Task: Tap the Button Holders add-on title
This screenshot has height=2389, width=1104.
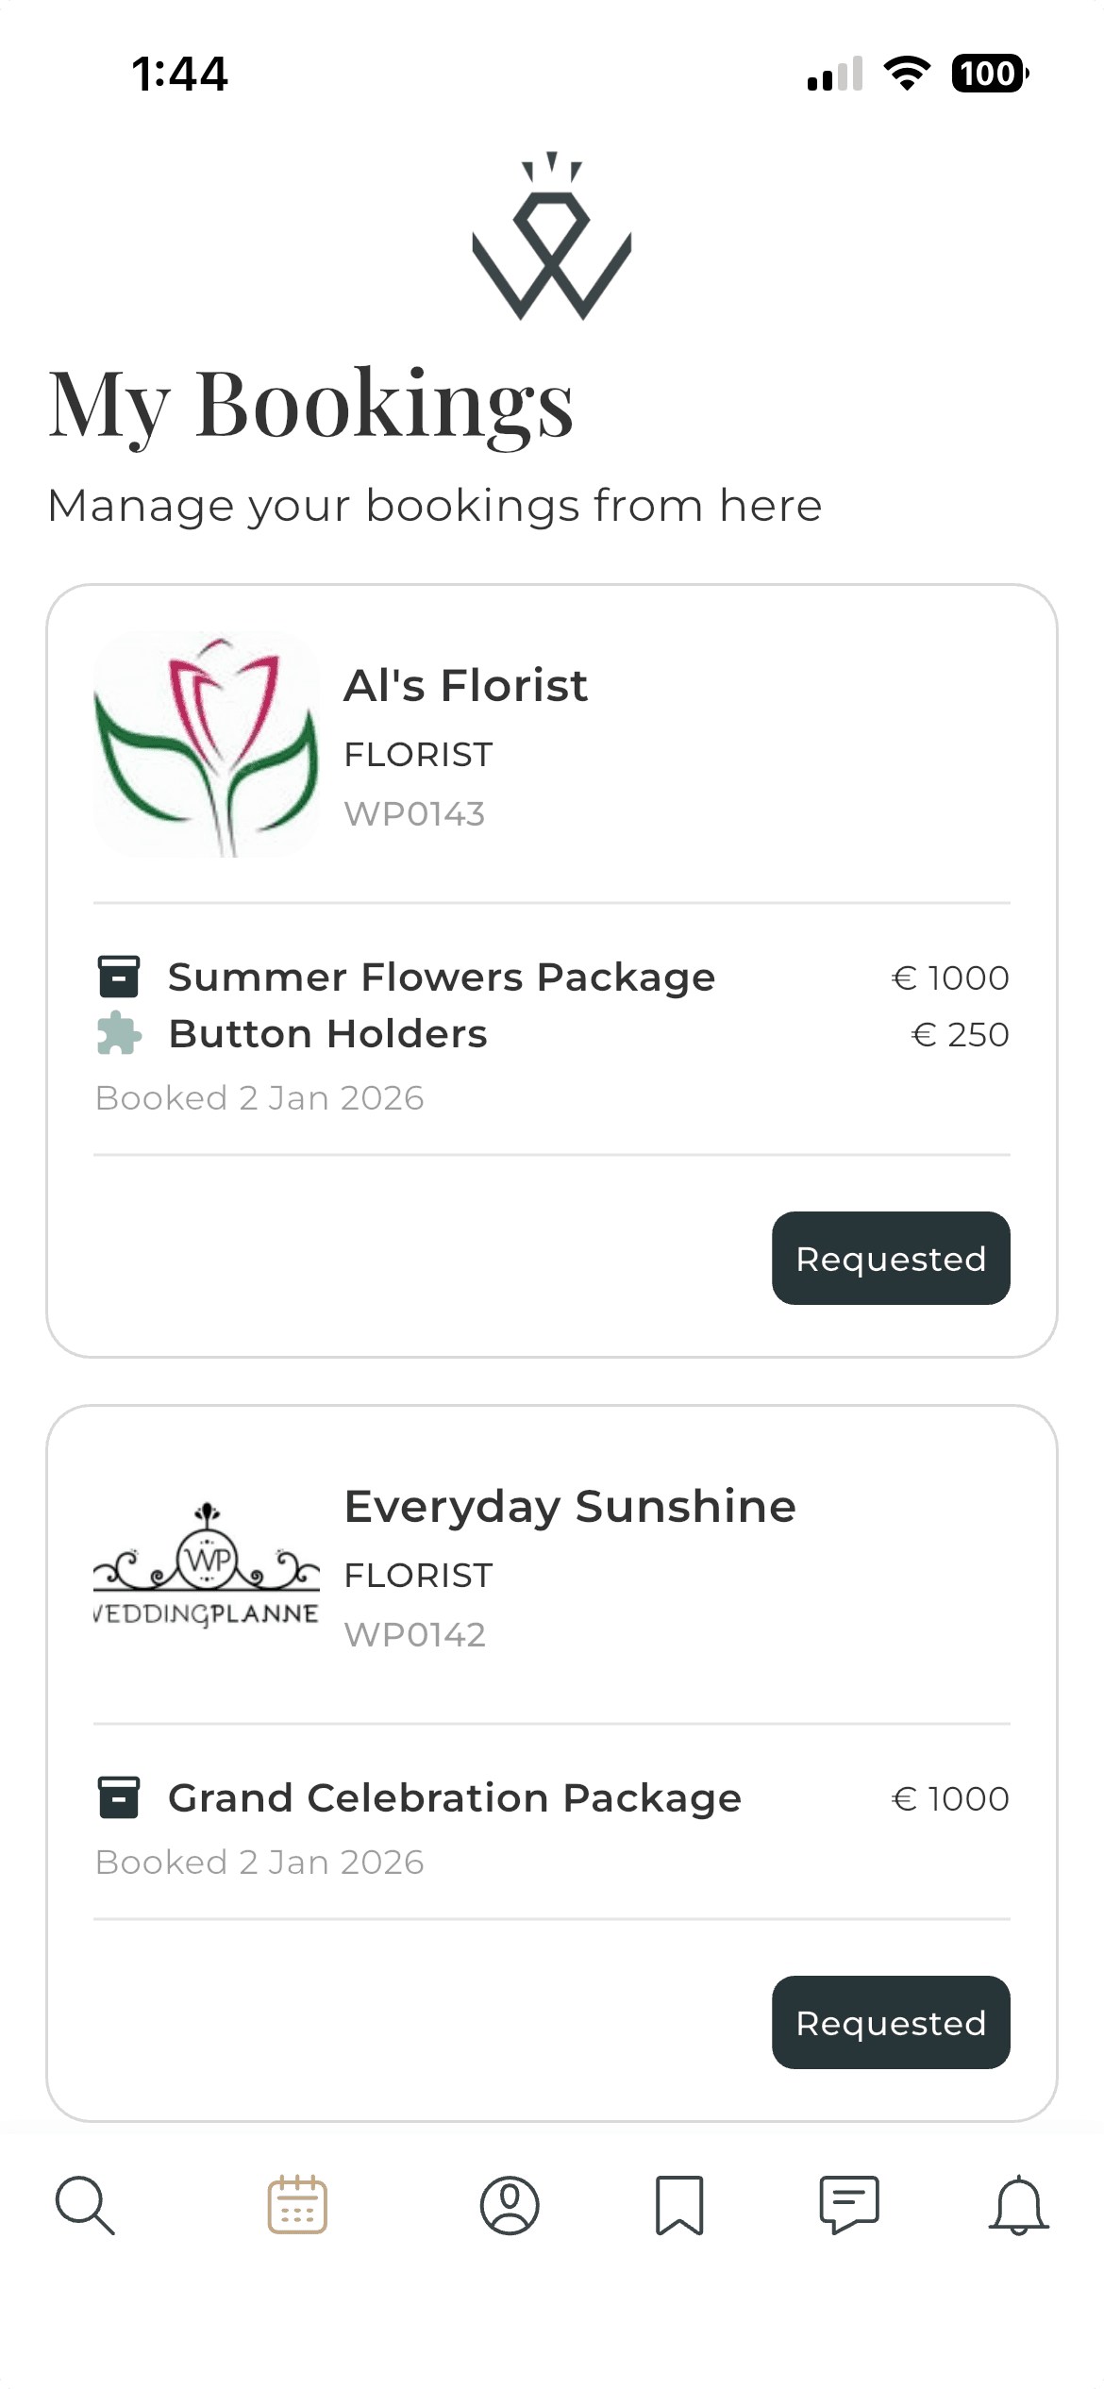Action: click(x=327, y=1034)
